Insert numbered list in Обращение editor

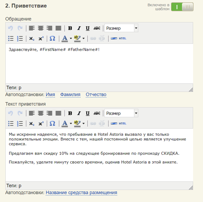coord(20,38)
